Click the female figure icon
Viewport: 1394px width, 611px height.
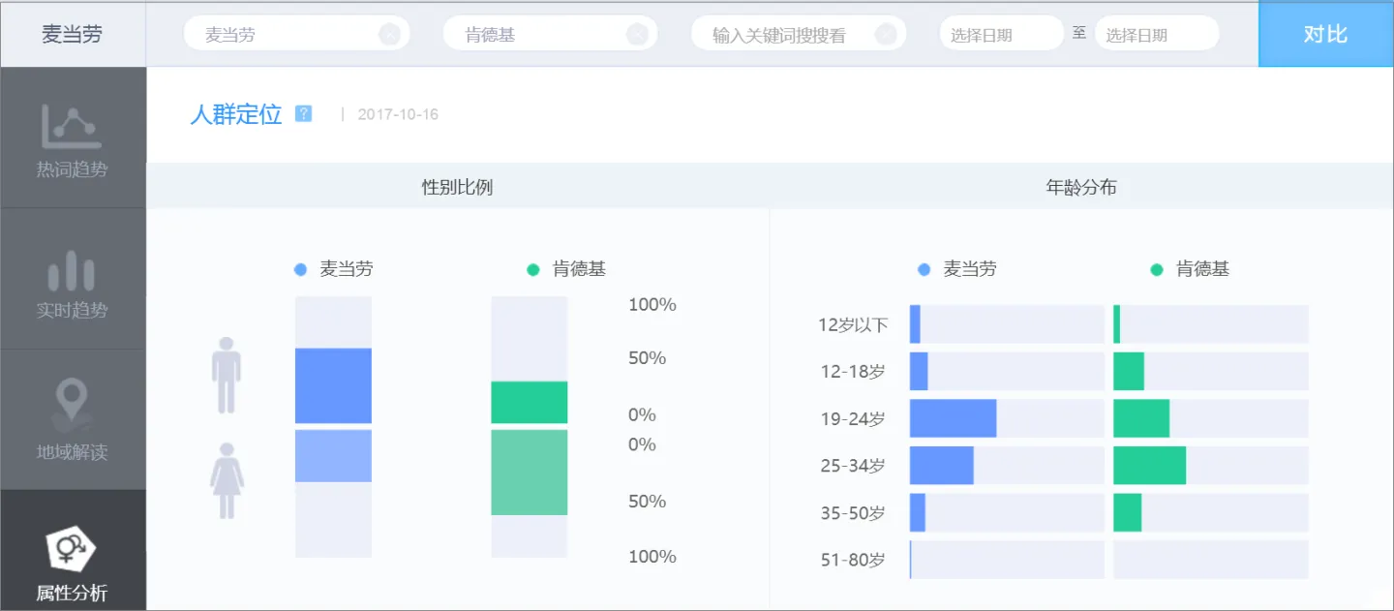tap(227, 481)
